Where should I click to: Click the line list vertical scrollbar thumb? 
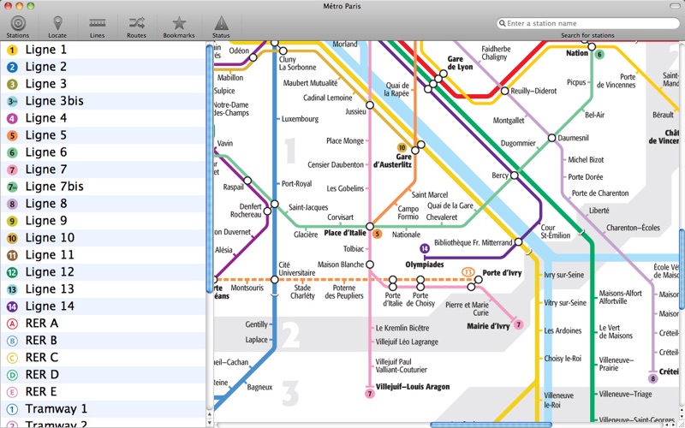click(209, 168)
